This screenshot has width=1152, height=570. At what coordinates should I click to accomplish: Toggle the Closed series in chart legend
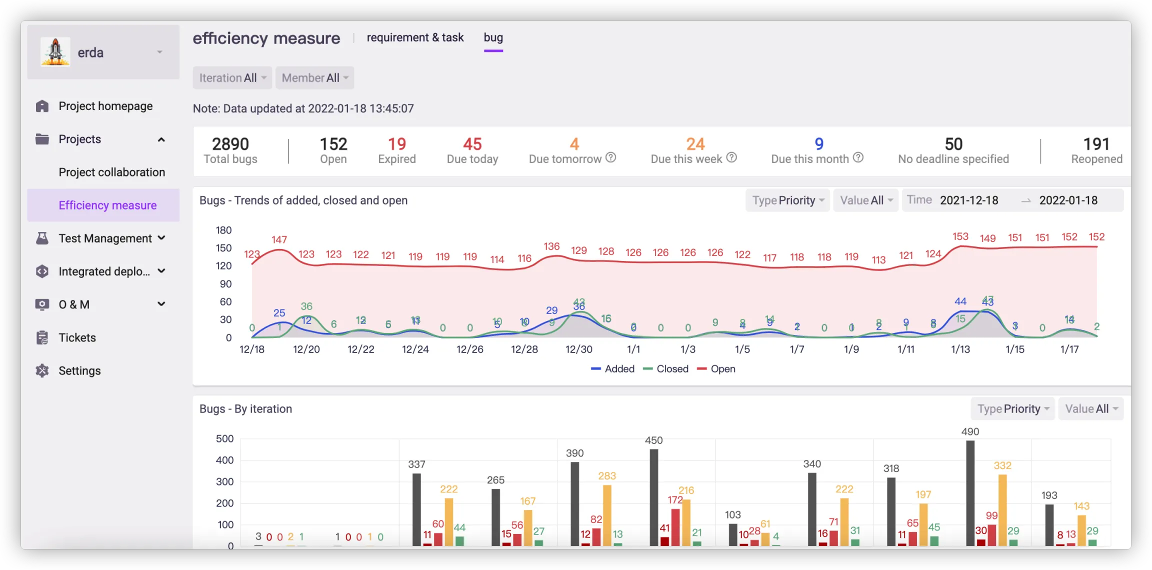tap(666, 369)
